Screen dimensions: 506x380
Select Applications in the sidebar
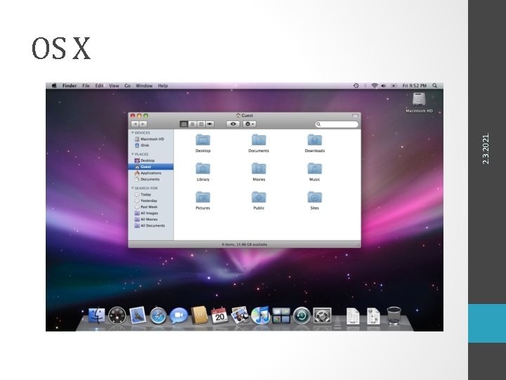coord(151,173)
